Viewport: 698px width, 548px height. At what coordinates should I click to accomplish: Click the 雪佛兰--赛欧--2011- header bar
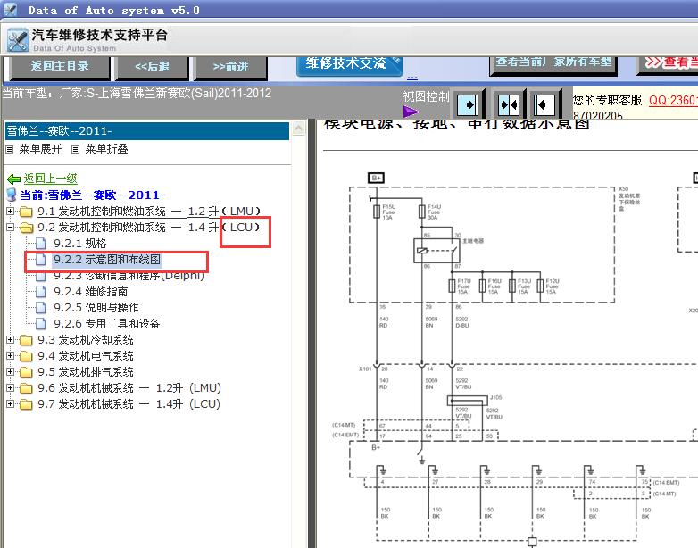click(147, 131)
